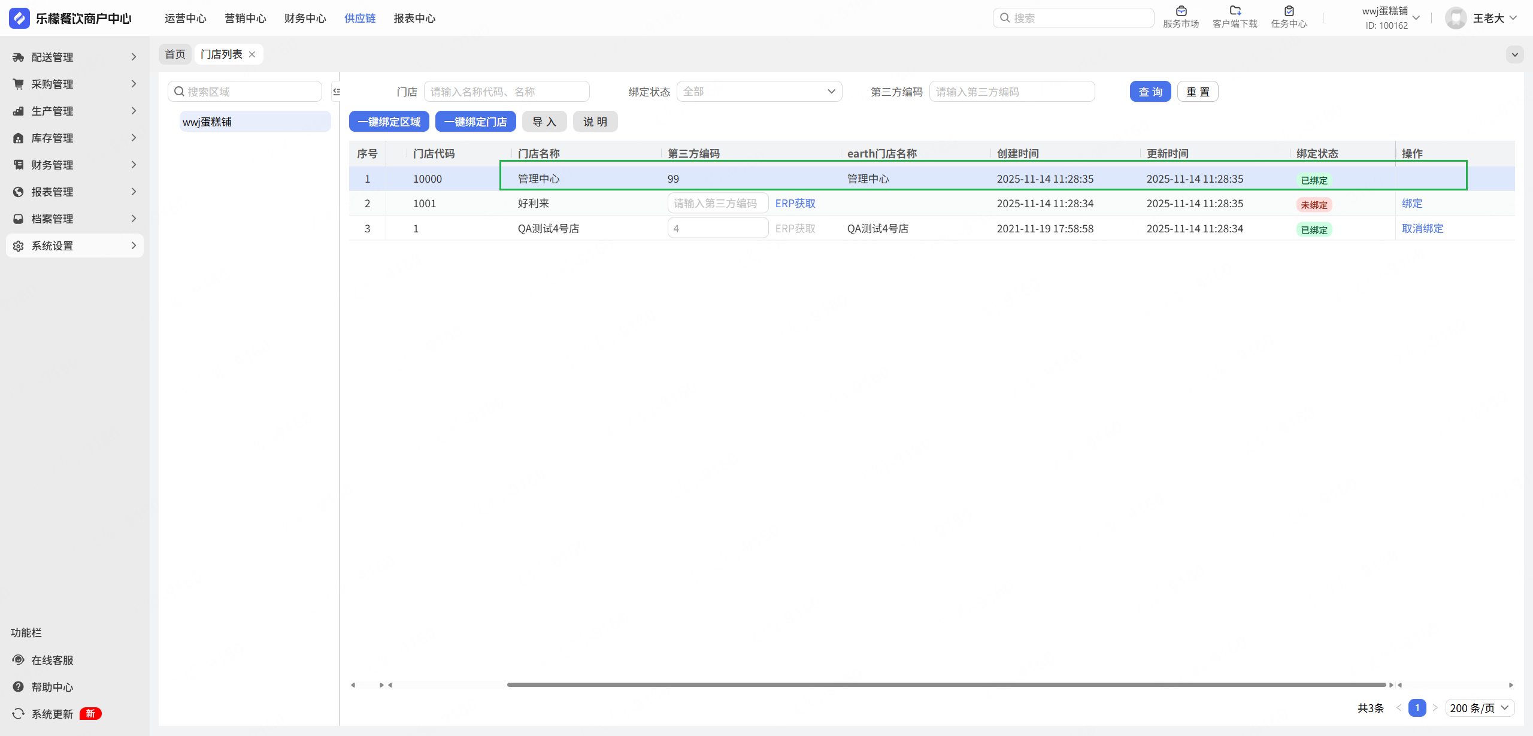Click the horizontal table scrollbar
This screenshot has width=1533, height=736.
coord(946,684)
